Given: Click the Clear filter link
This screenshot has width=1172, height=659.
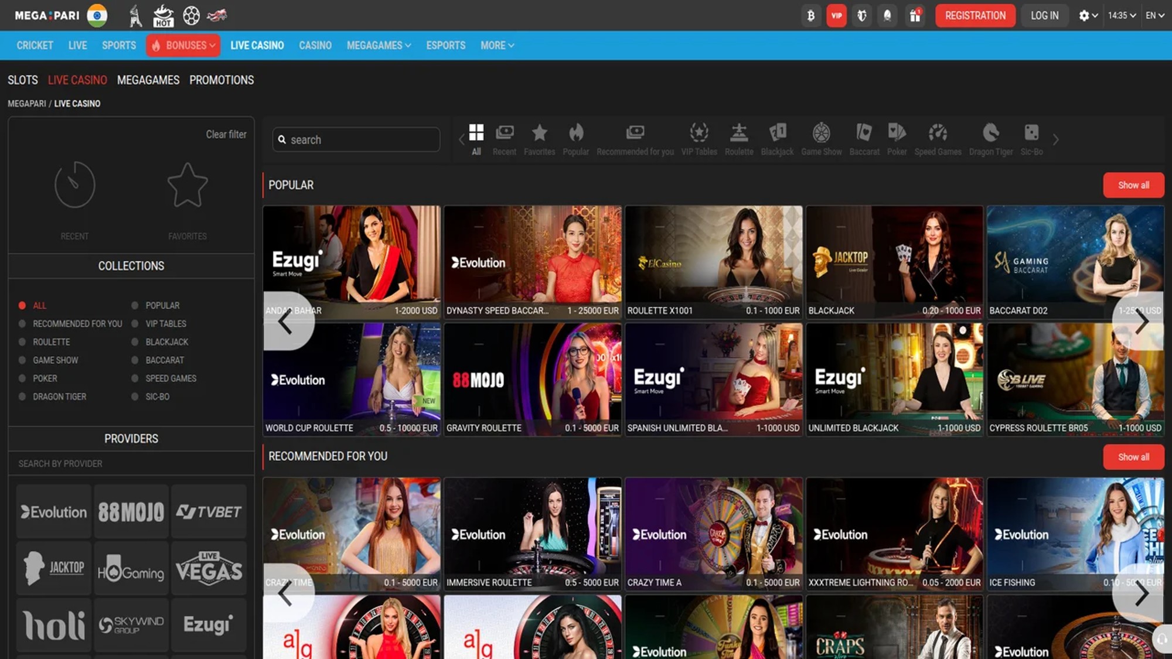Looking at the screenshot, I should [x=226, y=134].
